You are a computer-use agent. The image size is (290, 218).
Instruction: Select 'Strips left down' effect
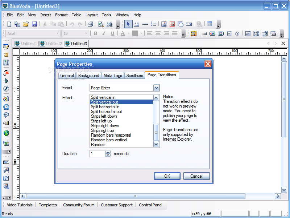coord(104,116)
